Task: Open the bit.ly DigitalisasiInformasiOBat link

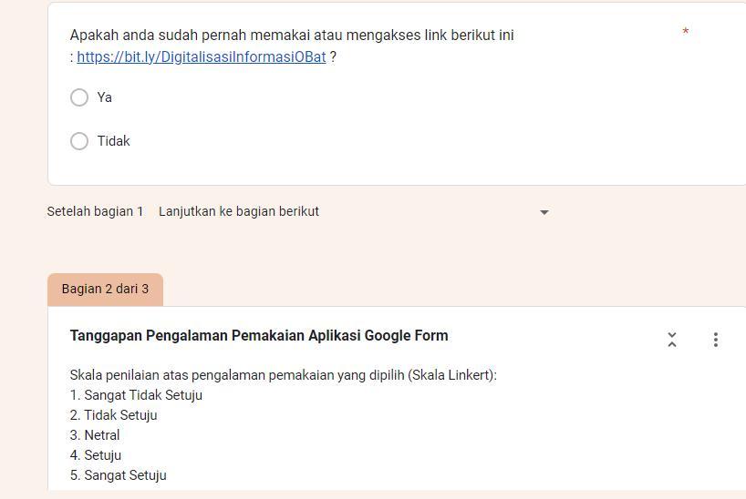Action: tap(201, 57)
